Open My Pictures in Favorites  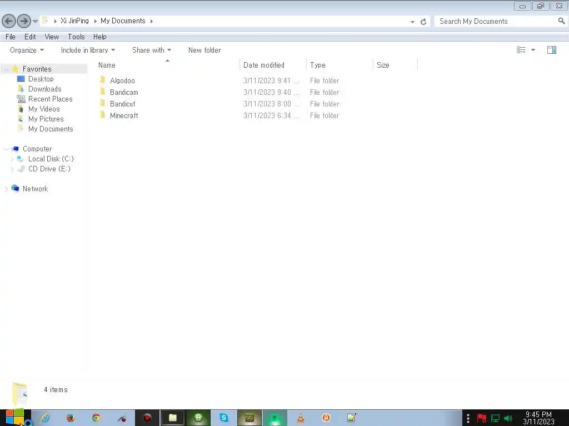[x=46, y=119]
